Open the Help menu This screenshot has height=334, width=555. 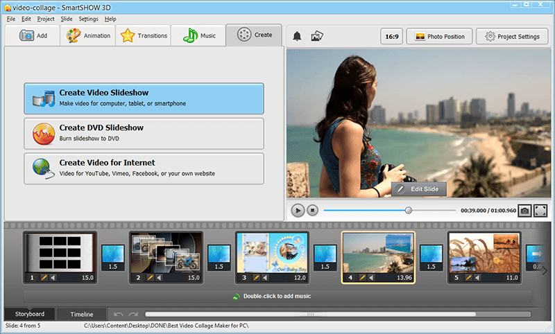click(x=110, y=19)
